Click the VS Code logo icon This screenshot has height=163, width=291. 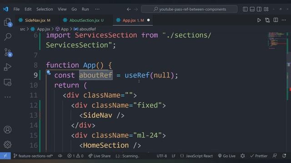click(5, 9)
